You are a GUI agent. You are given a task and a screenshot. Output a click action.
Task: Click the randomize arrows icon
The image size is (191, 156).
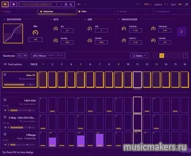coord(25,55)
